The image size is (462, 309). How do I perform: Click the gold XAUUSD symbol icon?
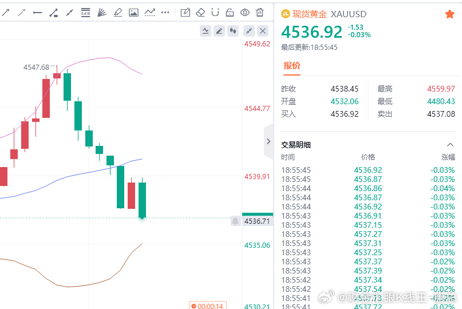[286, 14]
